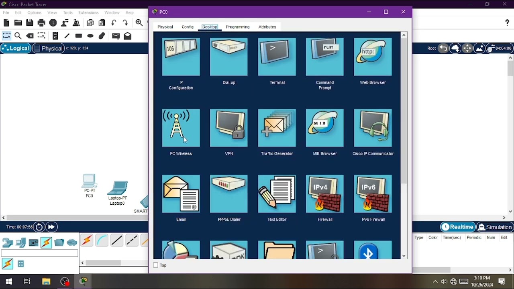The image size is (514, 289).
Task: Click the Save floppy disk icon
Action: click(30, 23)
